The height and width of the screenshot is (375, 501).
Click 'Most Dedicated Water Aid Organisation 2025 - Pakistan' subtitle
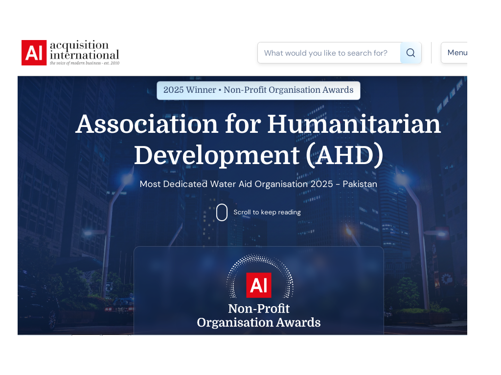pyautogui.click(x=258, y=184)
